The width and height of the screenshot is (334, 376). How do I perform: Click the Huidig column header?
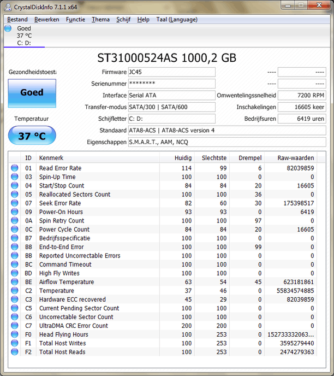coord(177,158)
